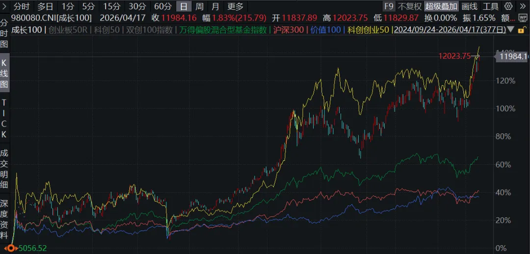Select the 日 daily interval
530x254 pixels.
coord(184,6)
